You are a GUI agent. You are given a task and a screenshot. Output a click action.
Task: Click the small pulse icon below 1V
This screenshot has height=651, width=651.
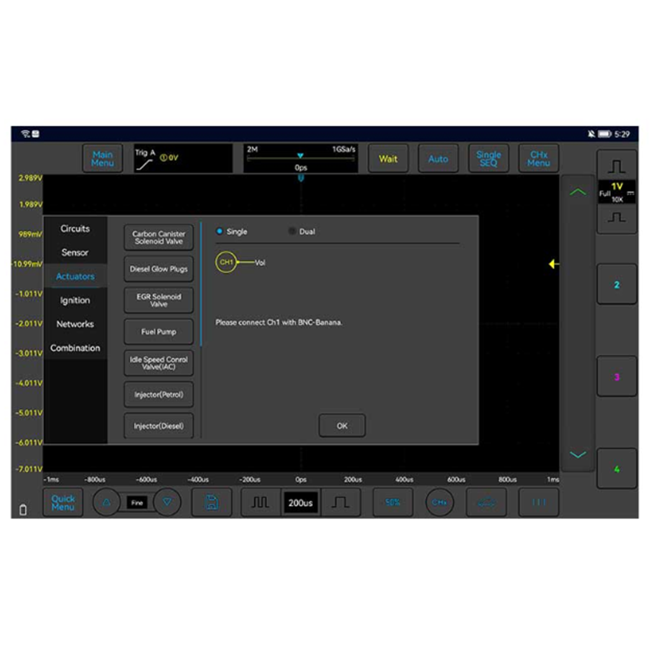[x=617, y=218]
